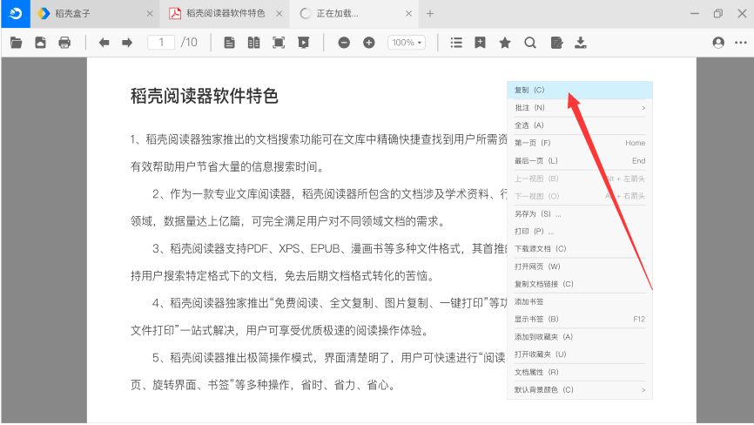The width and height of the screenshot is (754, 425).
Task: Select 复制 (C) from context menu
Action: point(580,90)
